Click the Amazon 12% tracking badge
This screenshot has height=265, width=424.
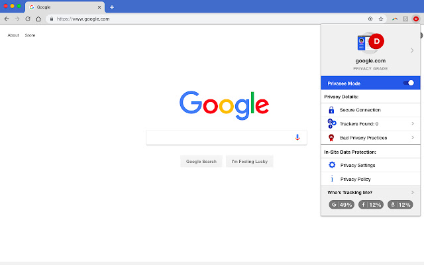click(x=400, y=205)
